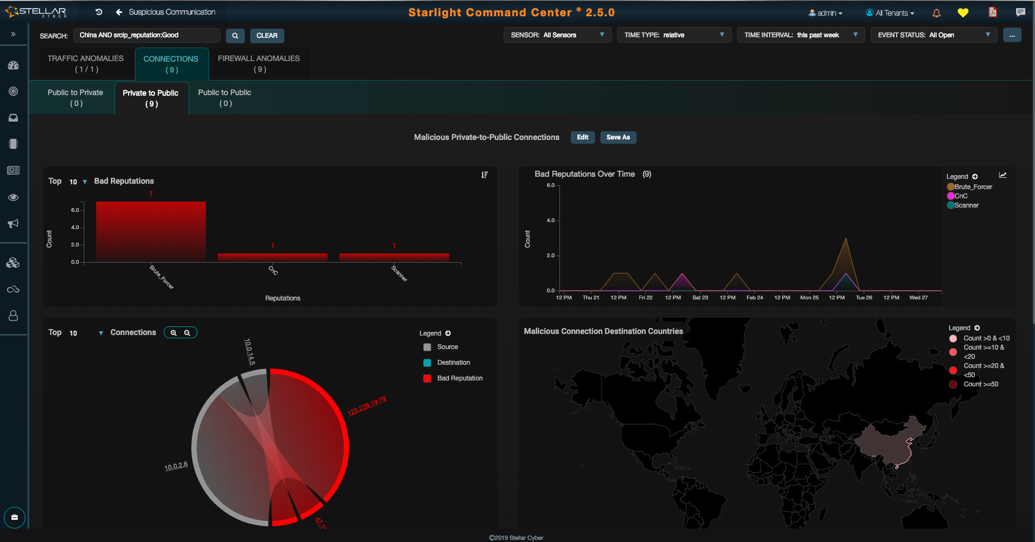The height and width of the screenshot is (542, 1035).
Task: Open the chat messages icon
Action: (x=1020, y=12)
